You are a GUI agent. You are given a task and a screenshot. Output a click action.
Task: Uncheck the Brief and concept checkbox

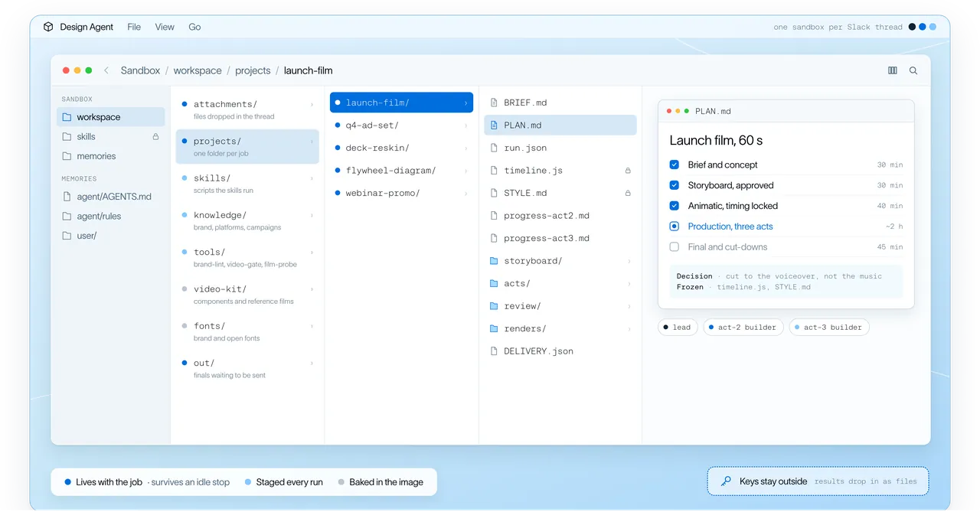point(675,165)
